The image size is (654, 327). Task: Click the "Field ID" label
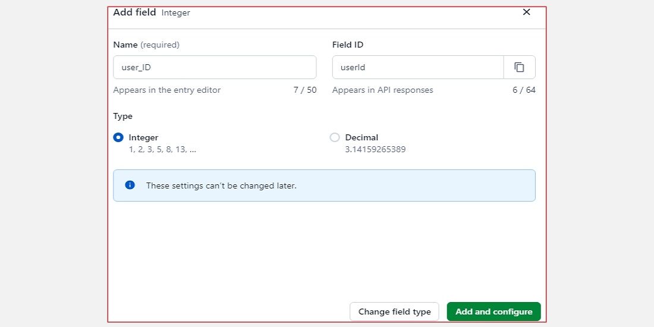coord(348,45)
